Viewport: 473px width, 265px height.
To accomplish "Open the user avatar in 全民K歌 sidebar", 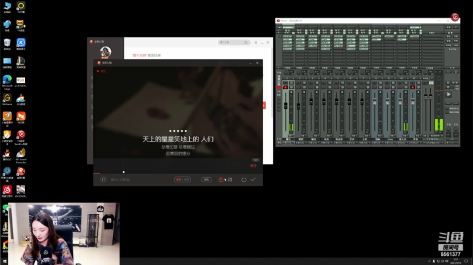I will (x=106, y=52).
